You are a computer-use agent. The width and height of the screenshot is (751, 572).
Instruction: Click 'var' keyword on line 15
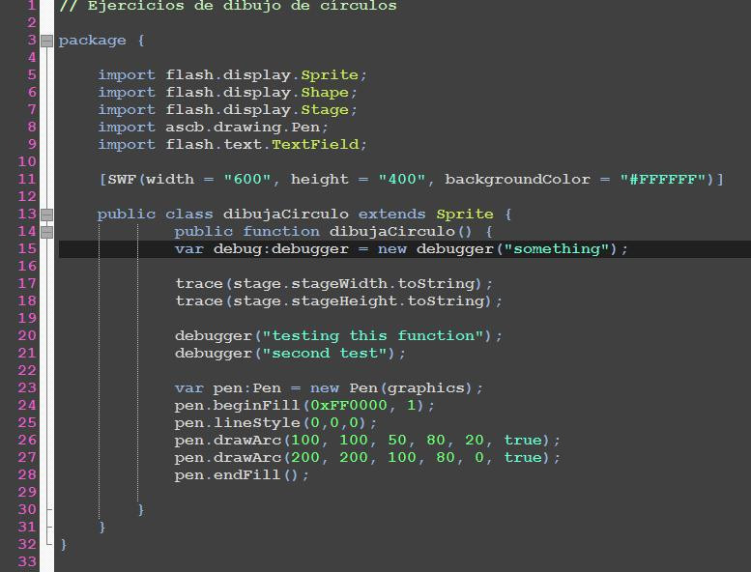tap(188, 249)
